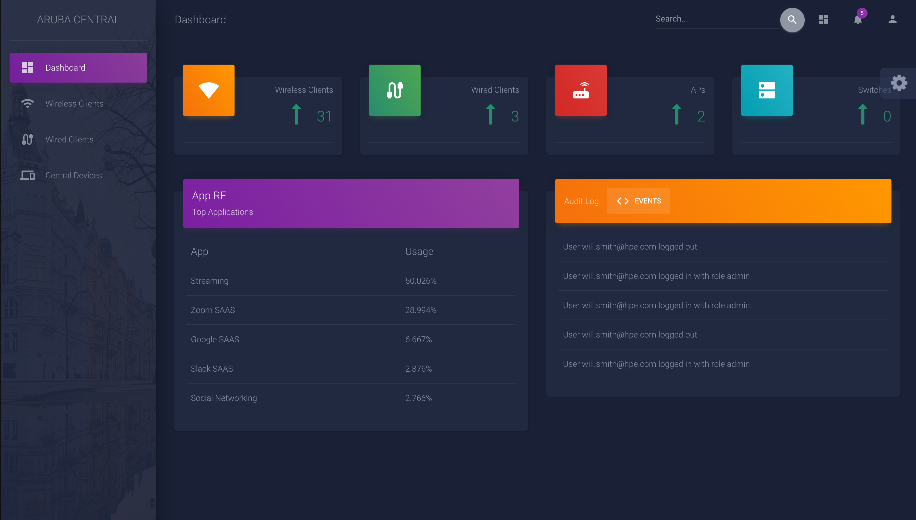Click the ARUBA CENTRAL title
This screenshot has height=520, width=916.
(78, 20)
